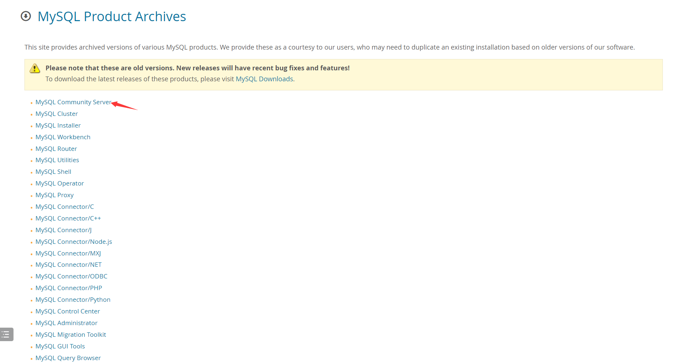Open MySQL Shell archive
Image resolution: width=680 pixels, height=363 pixels.
click(53, 172)
